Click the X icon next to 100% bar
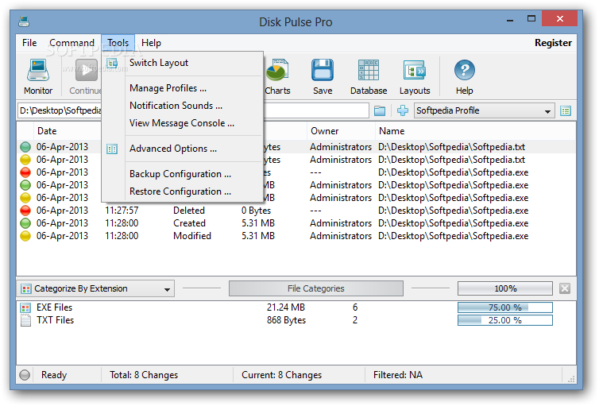This screenshot has height=406, width=599. point(565,288)
